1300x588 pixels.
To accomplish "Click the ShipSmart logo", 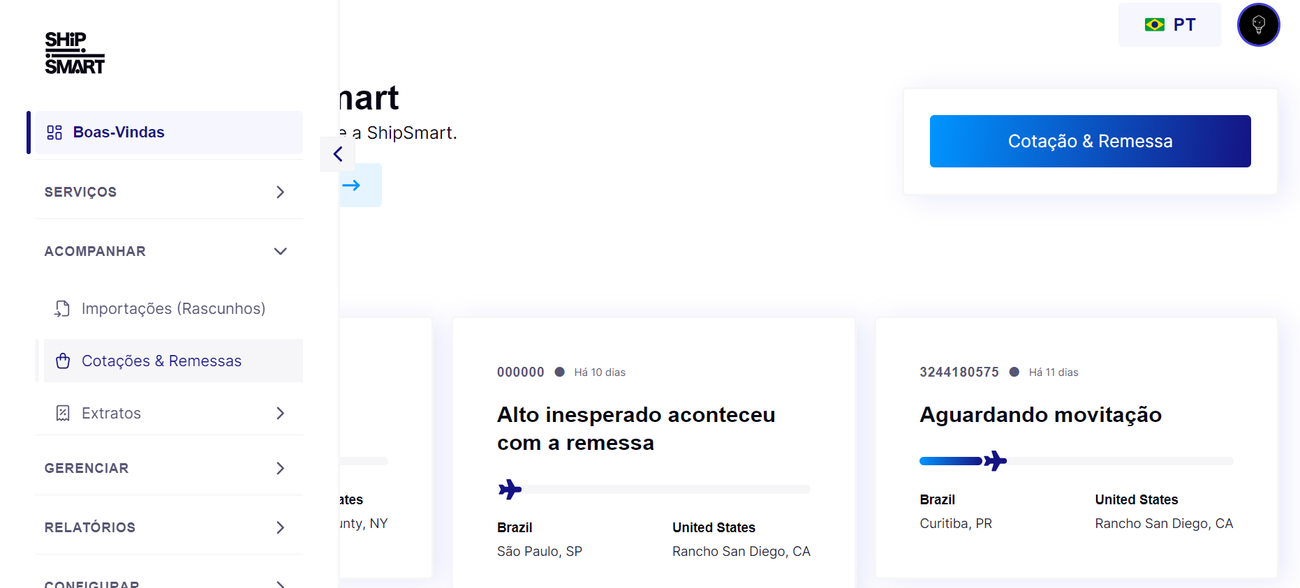I will point(75,53).
